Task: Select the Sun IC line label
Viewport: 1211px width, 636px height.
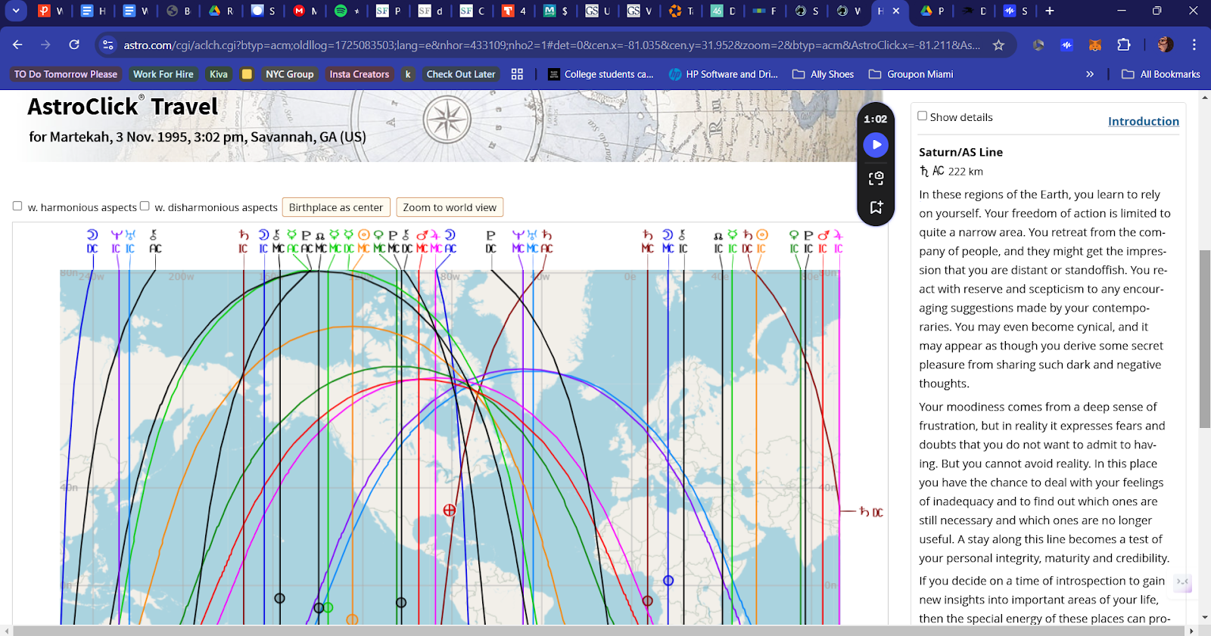Action: coord(761,241)
